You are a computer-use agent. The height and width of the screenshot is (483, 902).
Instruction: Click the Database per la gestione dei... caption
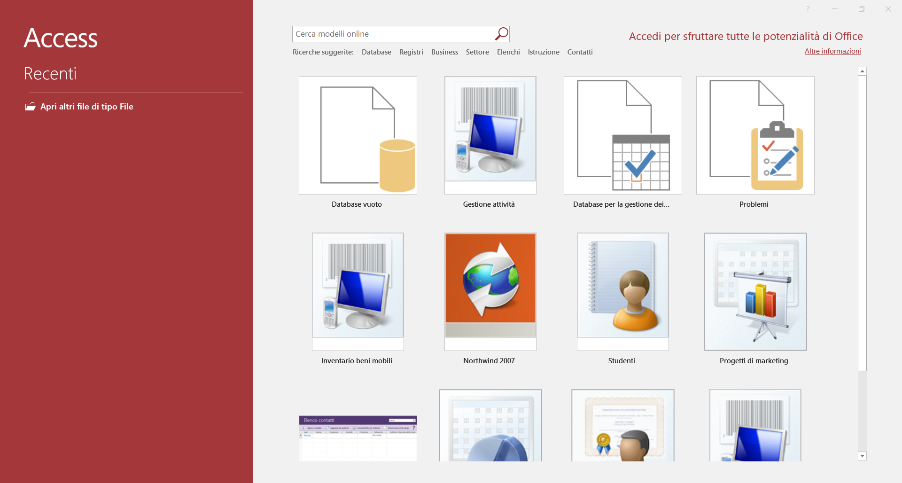pos(621,204)
